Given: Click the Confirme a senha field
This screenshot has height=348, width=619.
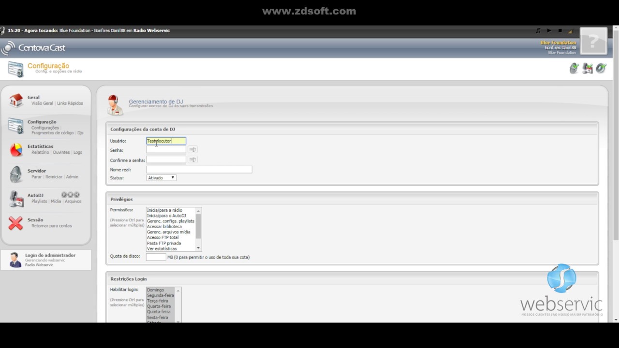Looking at the screenshot, I should click(166, 159).
